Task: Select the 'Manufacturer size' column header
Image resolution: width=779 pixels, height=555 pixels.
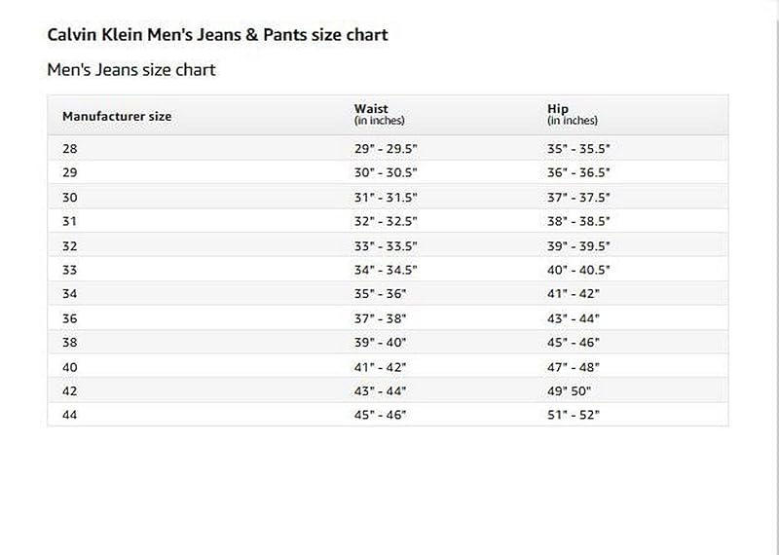Action: [117, 116]
